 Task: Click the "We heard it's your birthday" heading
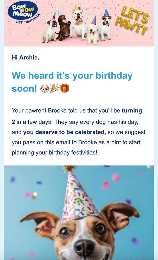coord(72,76)
